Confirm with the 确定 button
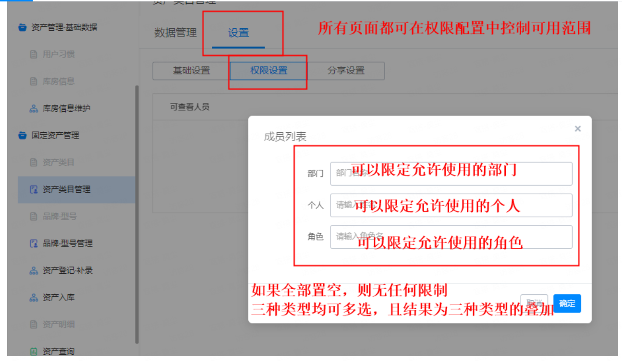The image size is (622, 361). click(567, 303)
